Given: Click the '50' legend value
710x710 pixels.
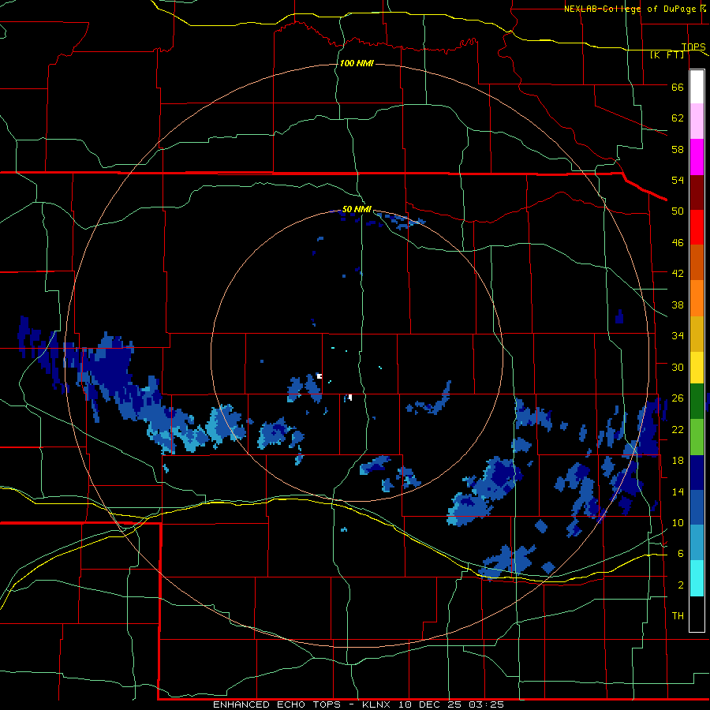Looking at the screenshot, I should coord(678,211).
